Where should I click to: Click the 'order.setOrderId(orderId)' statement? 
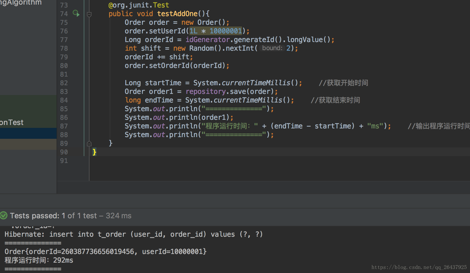click(x=177, y=66)
